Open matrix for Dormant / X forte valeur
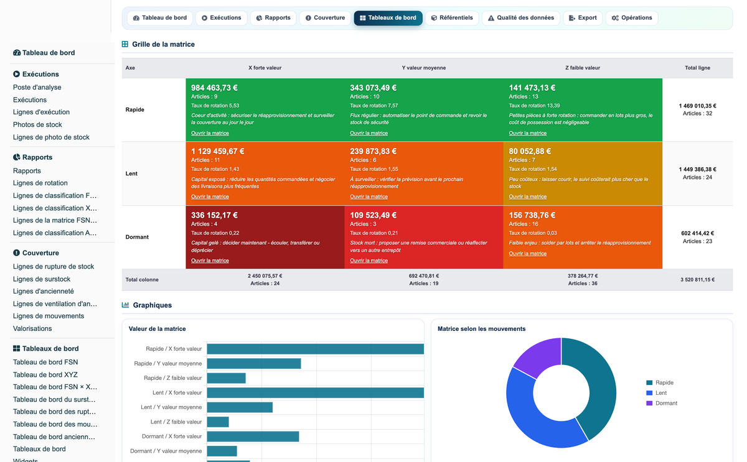747x462 pixels. coord(210,261)
